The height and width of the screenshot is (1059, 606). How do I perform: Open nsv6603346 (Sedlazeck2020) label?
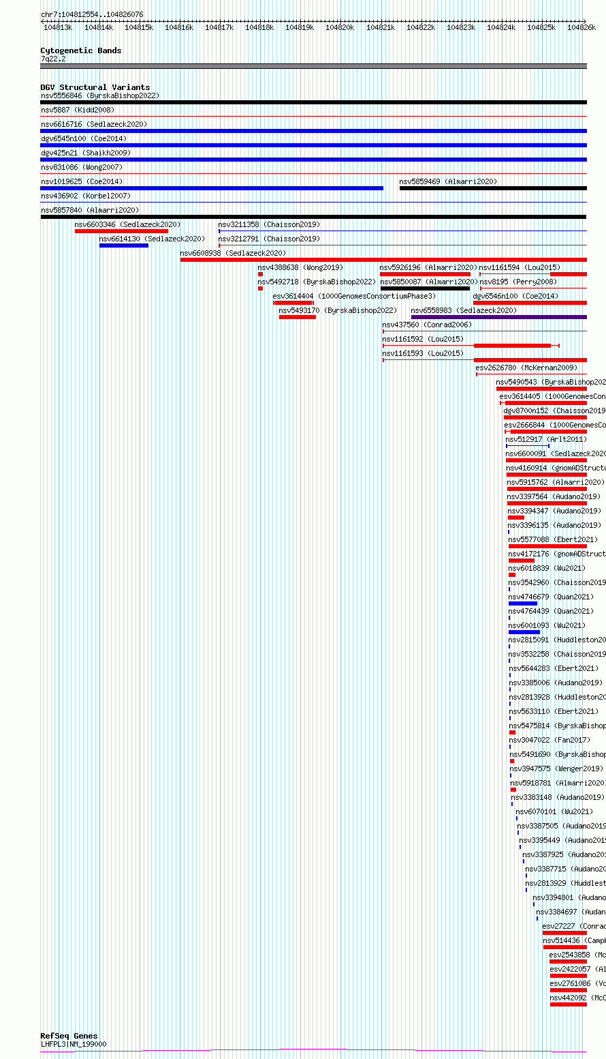pos(128,224)
